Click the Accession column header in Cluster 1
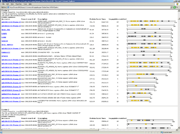 (x=6, y=19)
